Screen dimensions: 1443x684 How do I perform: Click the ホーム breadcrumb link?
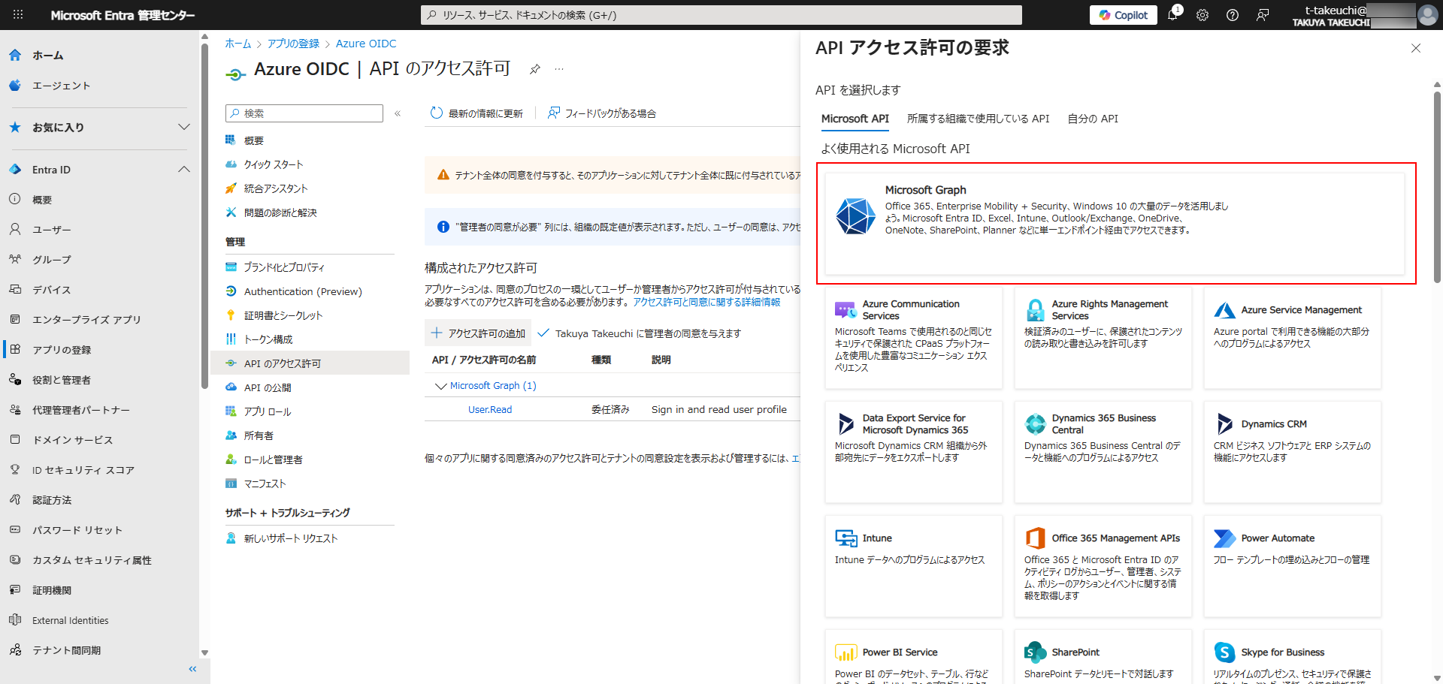pyautogui.click(x=238, y=44)
